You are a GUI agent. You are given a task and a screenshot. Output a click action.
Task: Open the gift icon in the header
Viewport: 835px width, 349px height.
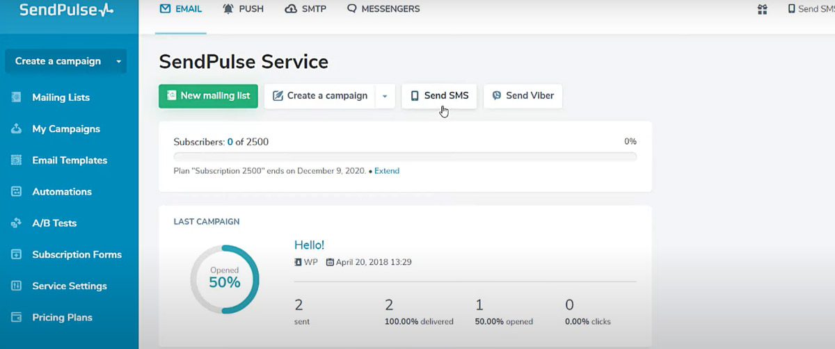763,10
